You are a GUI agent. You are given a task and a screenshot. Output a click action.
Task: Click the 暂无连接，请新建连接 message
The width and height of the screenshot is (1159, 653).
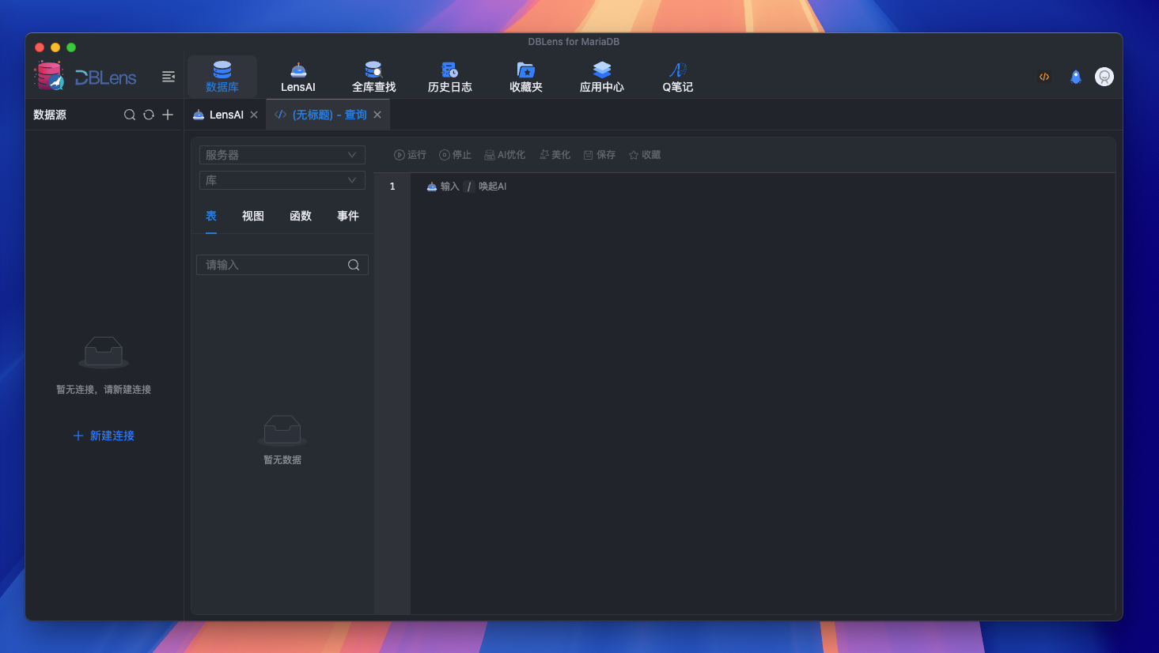coord(104,389)
